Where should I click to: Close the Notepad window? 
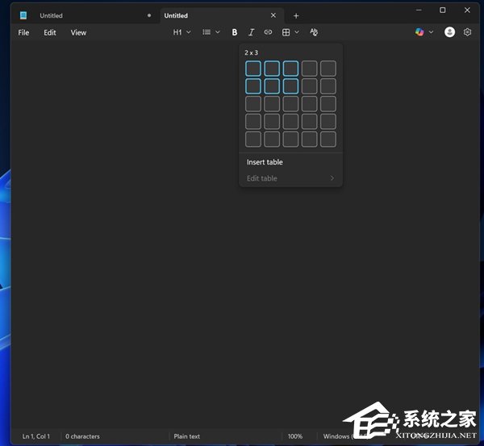point(467,10)
